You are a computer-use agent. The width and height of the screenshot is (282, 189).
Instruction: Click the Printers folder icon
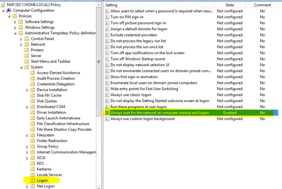(x=27, y=50)
